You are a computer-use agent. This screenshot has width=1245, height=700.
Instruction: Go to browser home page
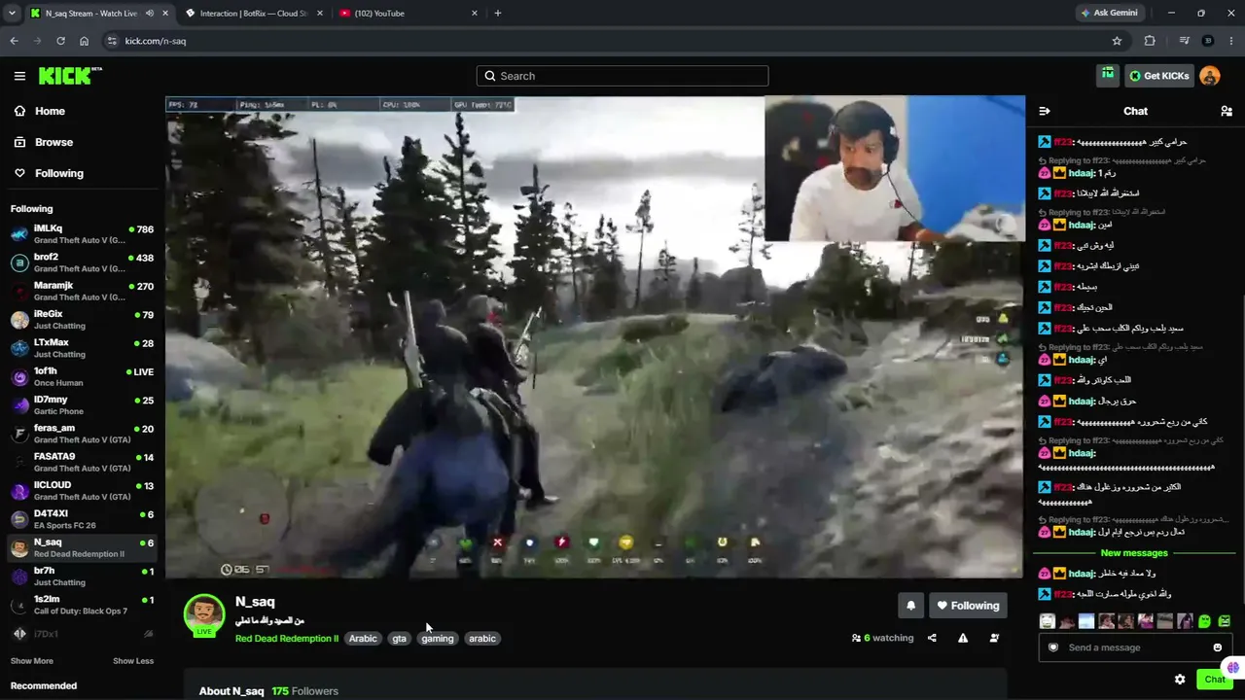pyautogui.click(x=84, y=41)
